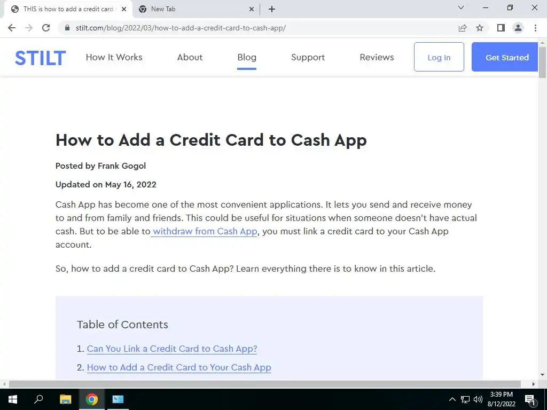Click the STILT logo
Viewport: 547px width, 410px height.
pos(40,58)
